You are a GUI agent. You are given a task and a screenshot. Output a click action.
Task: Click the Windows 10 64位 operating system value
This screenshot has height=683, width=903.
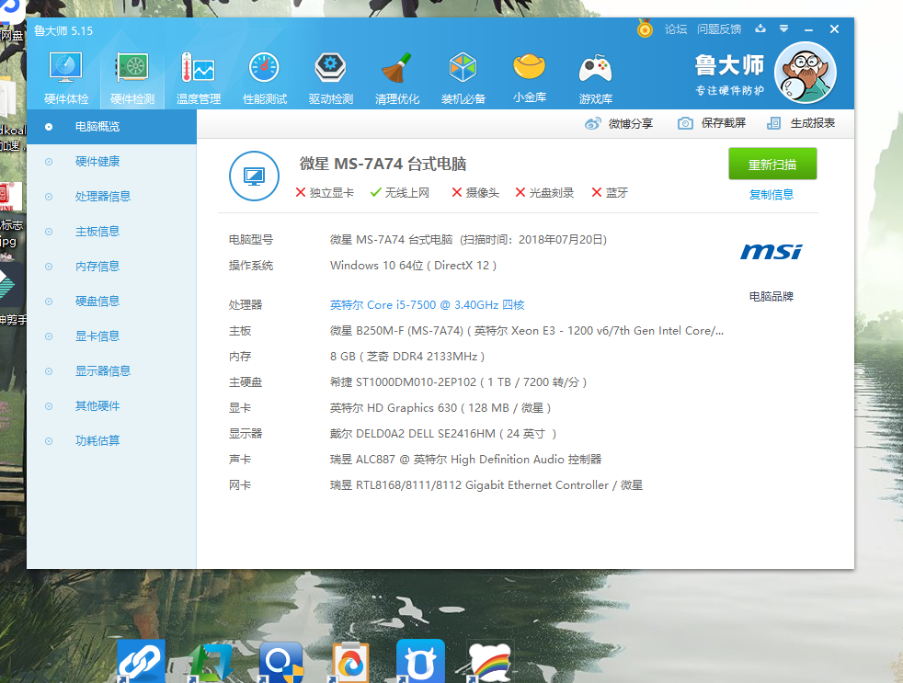[414, 266]
